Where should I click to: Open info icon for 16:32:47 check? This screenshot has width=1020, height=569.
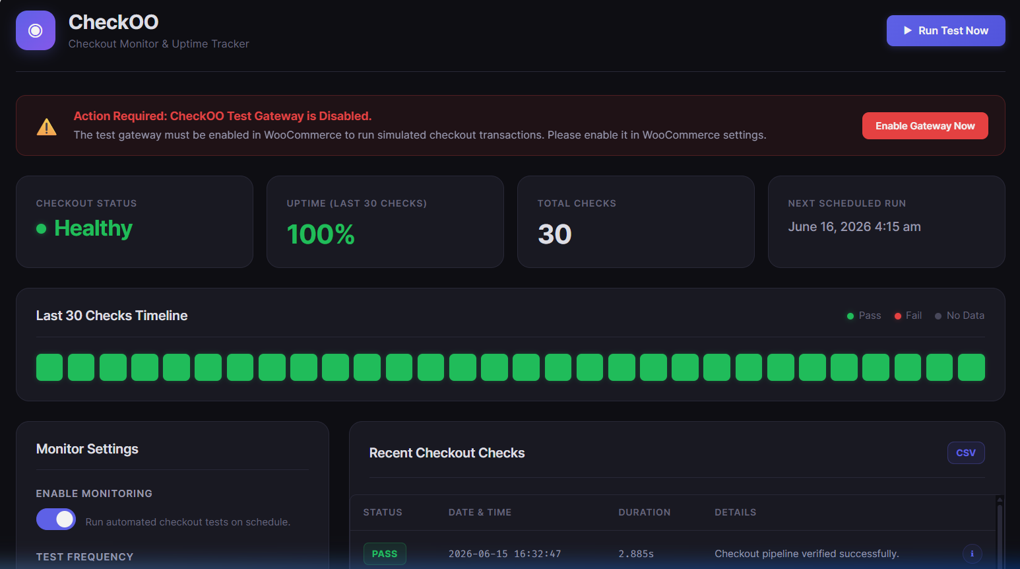pos(972,554)
